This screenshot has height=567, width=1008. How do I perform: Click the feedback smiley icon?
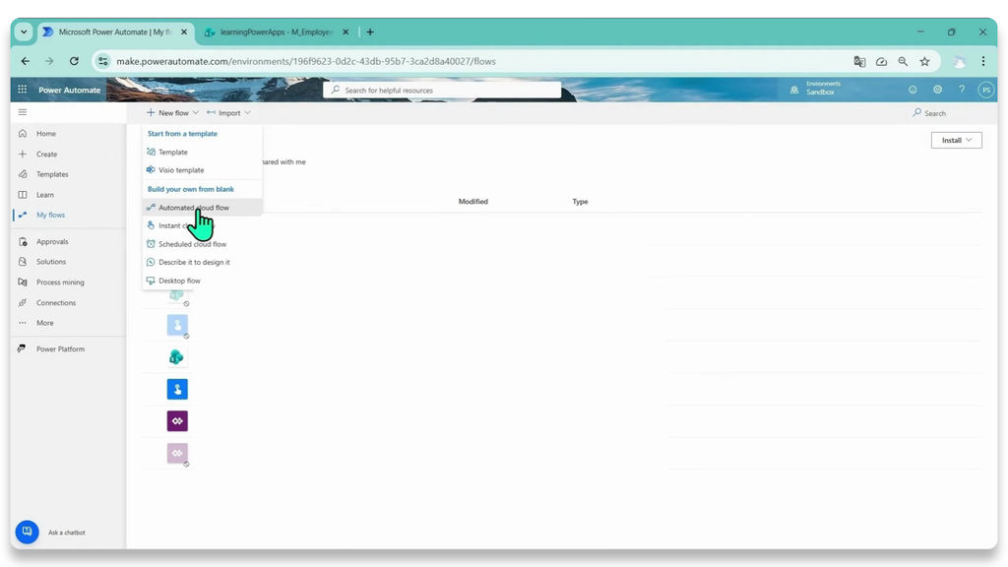pyautogui.click(x=913, y=90)
